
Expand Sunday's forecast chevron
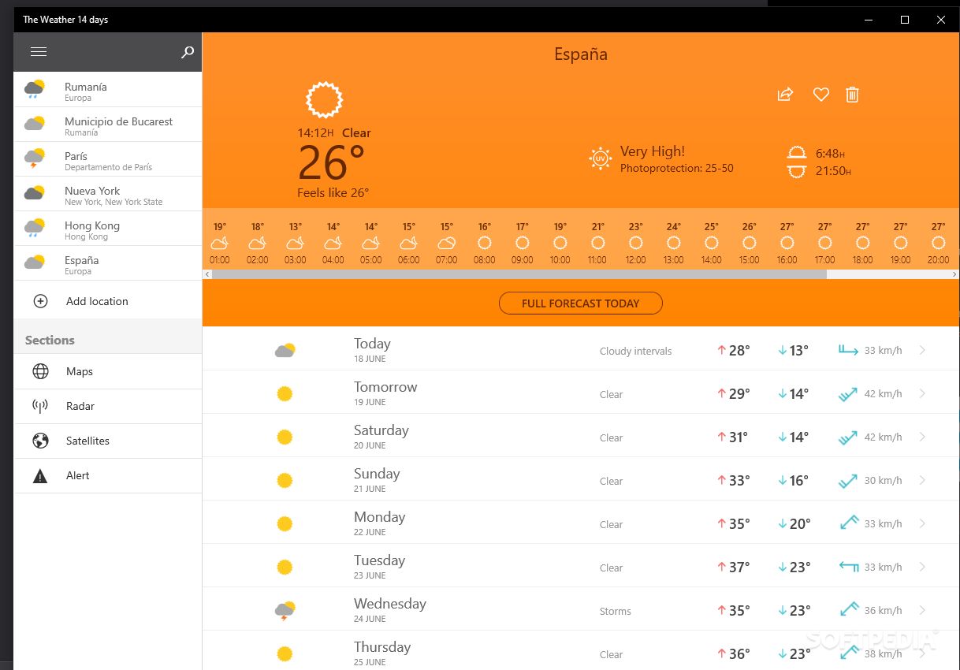pyautogui.click(x=922, y=480)
